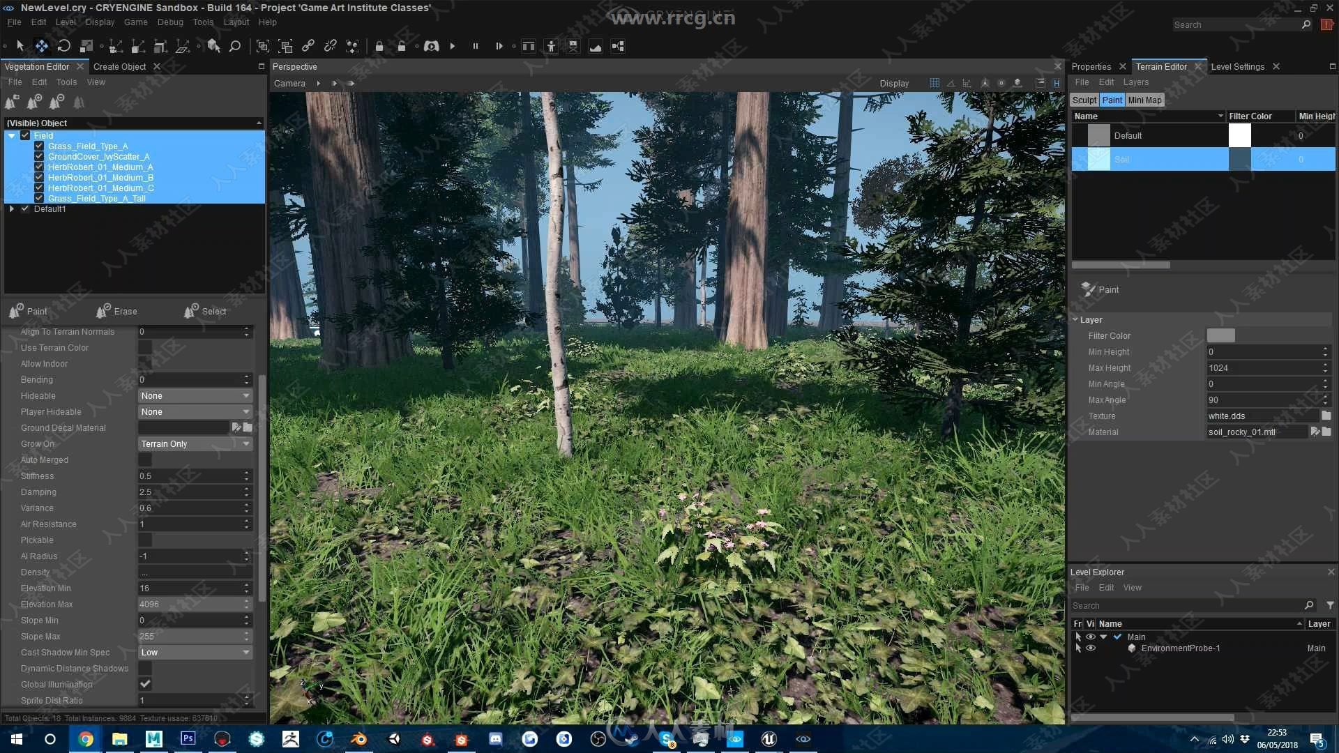Switch to the Mini Map tab in Terrain Editor

click(x=1144, y=99)
